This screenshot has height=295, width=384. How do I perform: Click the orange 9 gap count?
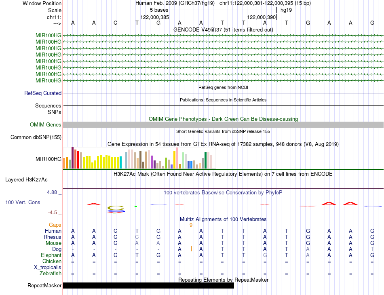click(191, 225)
